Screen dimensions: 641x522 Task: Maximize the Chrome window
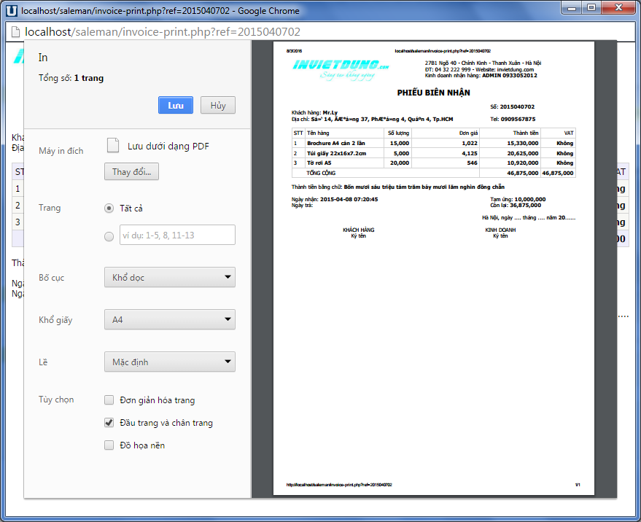(591, 8)
